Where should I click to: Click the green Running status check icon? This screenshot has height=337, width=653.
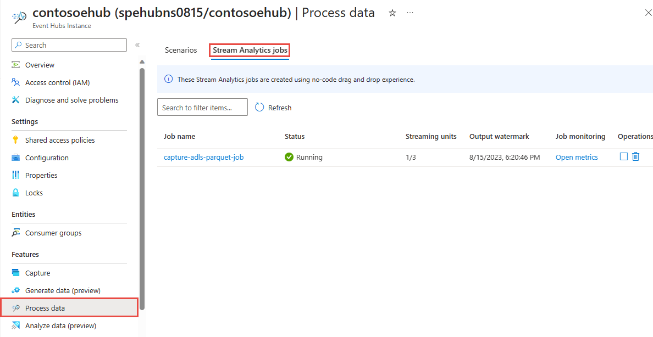[289, 158]
